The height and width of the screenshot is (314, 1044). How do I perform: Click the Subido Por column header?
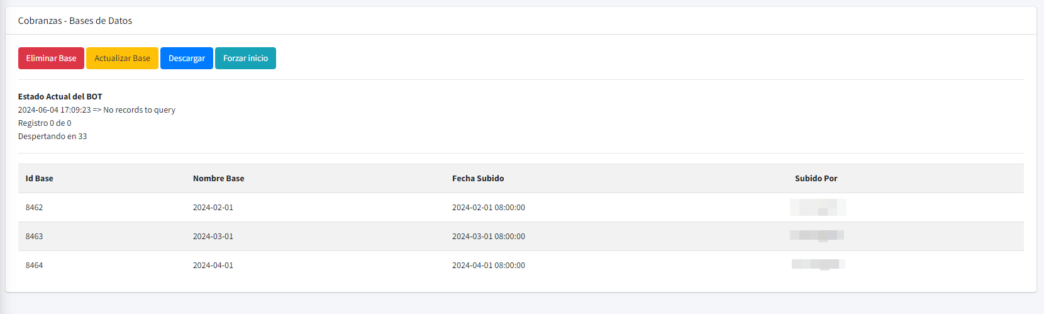(x=816, y=179)
